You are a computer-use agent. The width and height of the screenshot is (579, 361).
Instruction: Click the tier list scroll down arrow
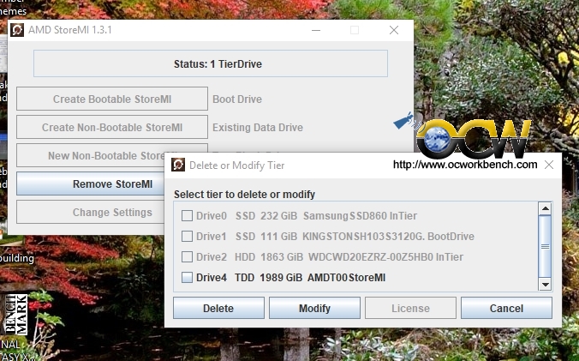[x=545, y=284]
